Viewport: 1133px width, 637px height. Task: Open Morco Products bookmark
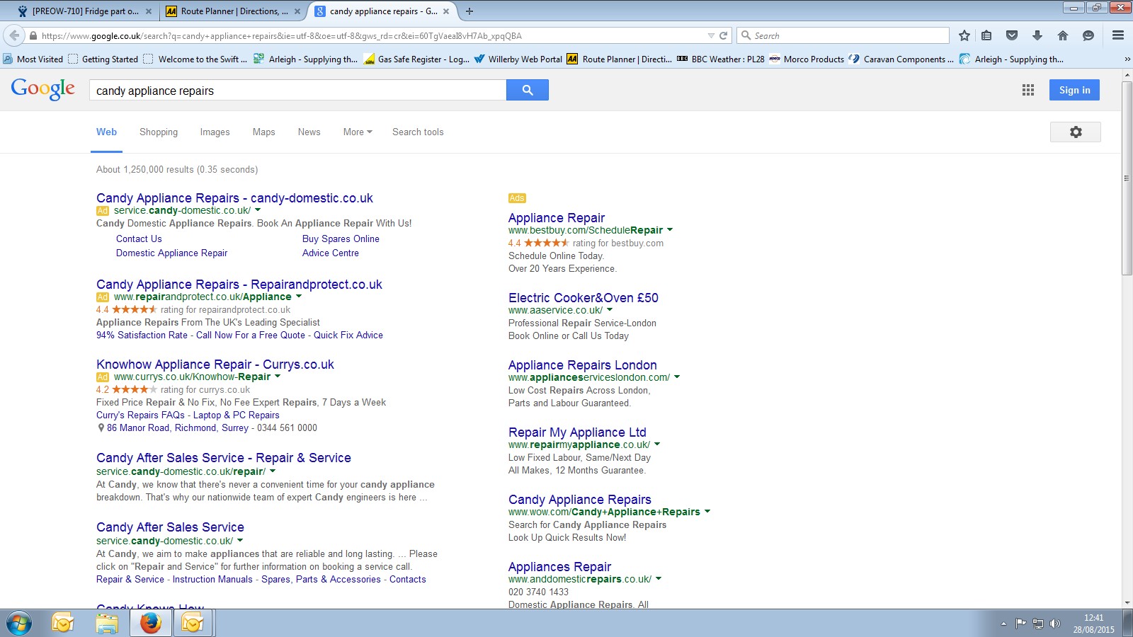807,59
